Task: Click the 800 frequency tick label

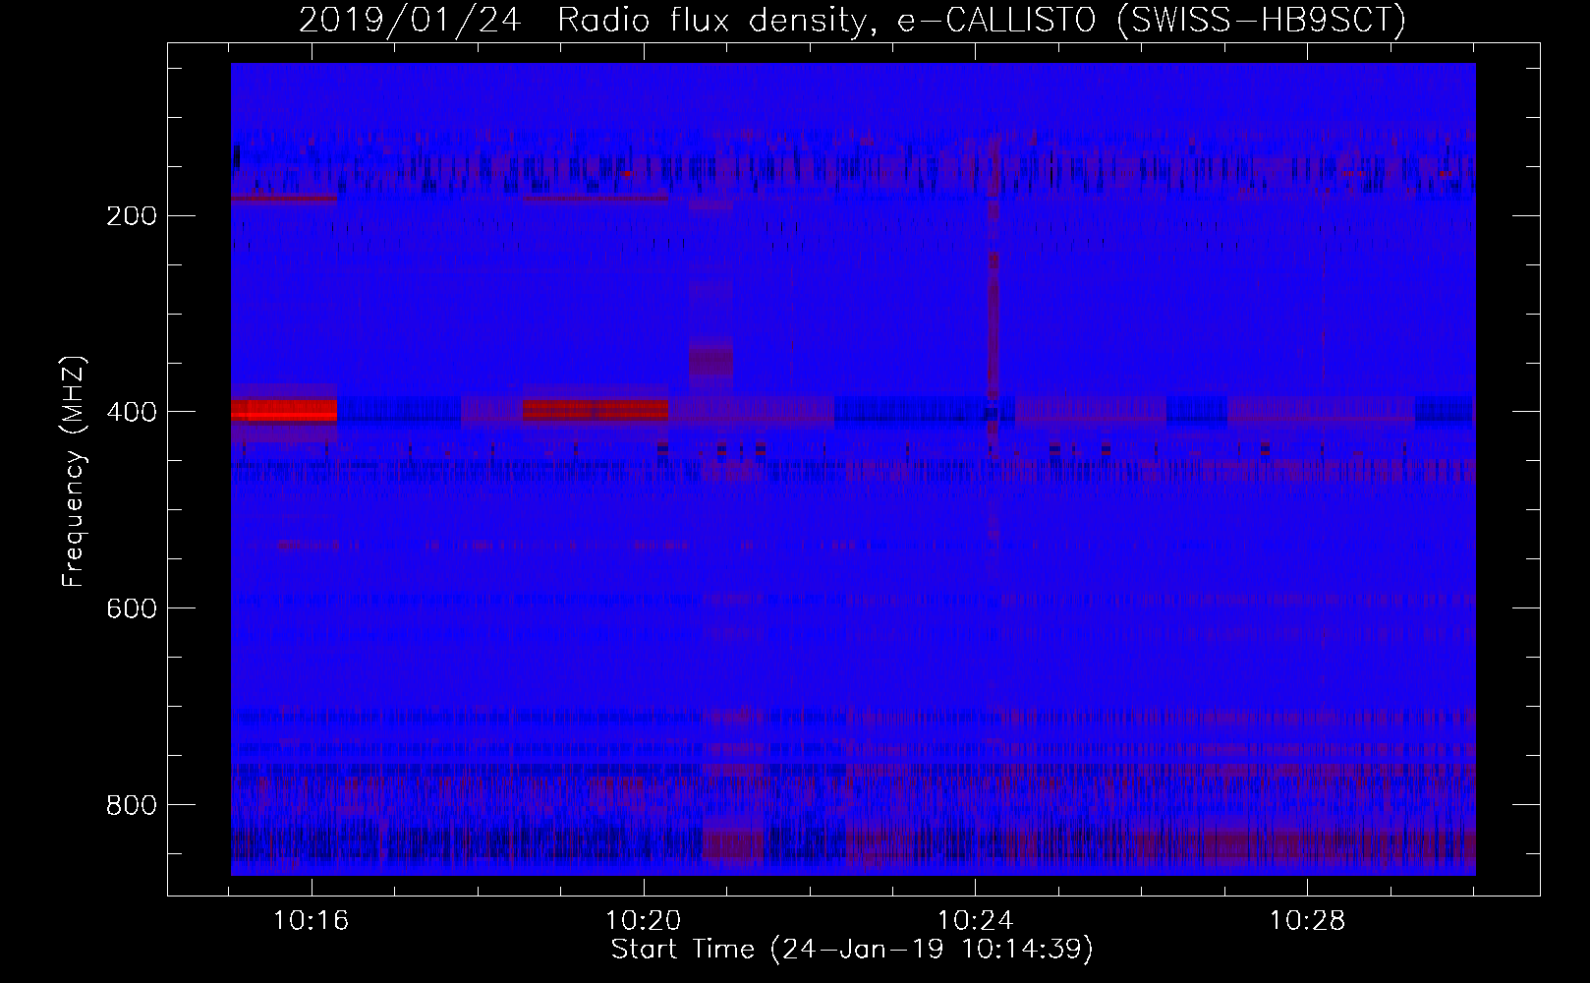Action: click(132, 805)
